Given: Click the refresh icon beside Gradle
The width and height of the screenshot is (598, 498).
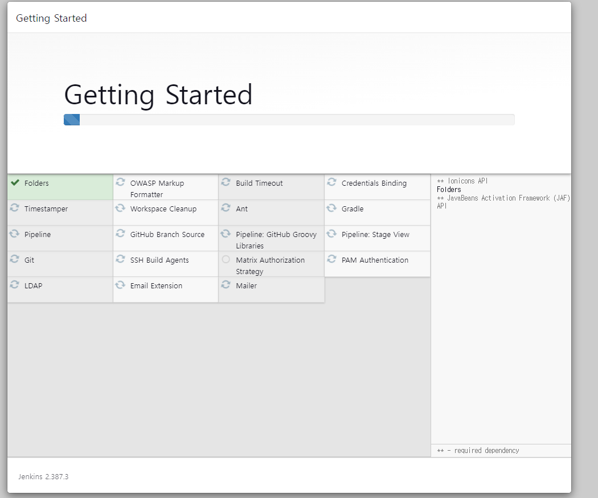Looking at the screenshot, I should (331, 207).
